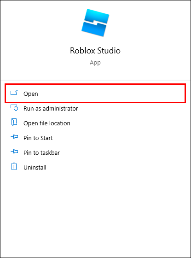
Task: Click the Roblox Studio title text
Action: (95, 51)
